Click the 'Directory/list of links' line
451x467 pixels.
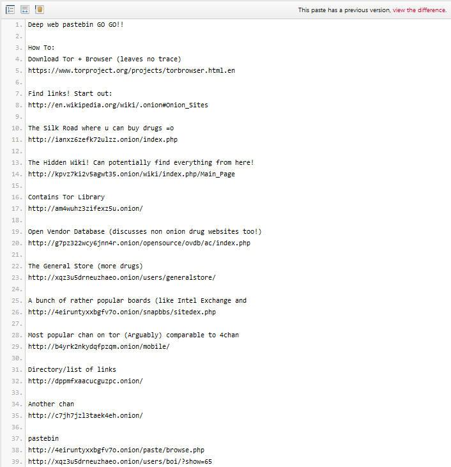[72, 370]
